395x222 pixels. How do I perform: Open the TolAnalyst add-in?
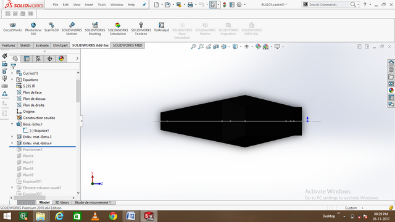click(x=162, y=27)
